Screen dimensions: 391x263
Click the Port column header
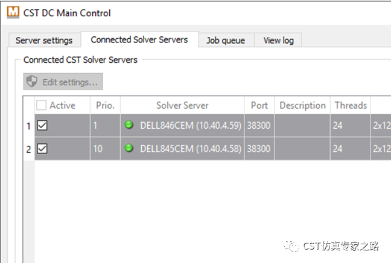pos(259,105)
